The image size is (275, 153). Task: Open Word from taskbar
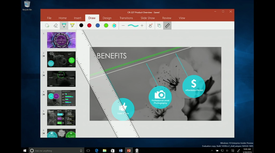click(x=121, y=150)
